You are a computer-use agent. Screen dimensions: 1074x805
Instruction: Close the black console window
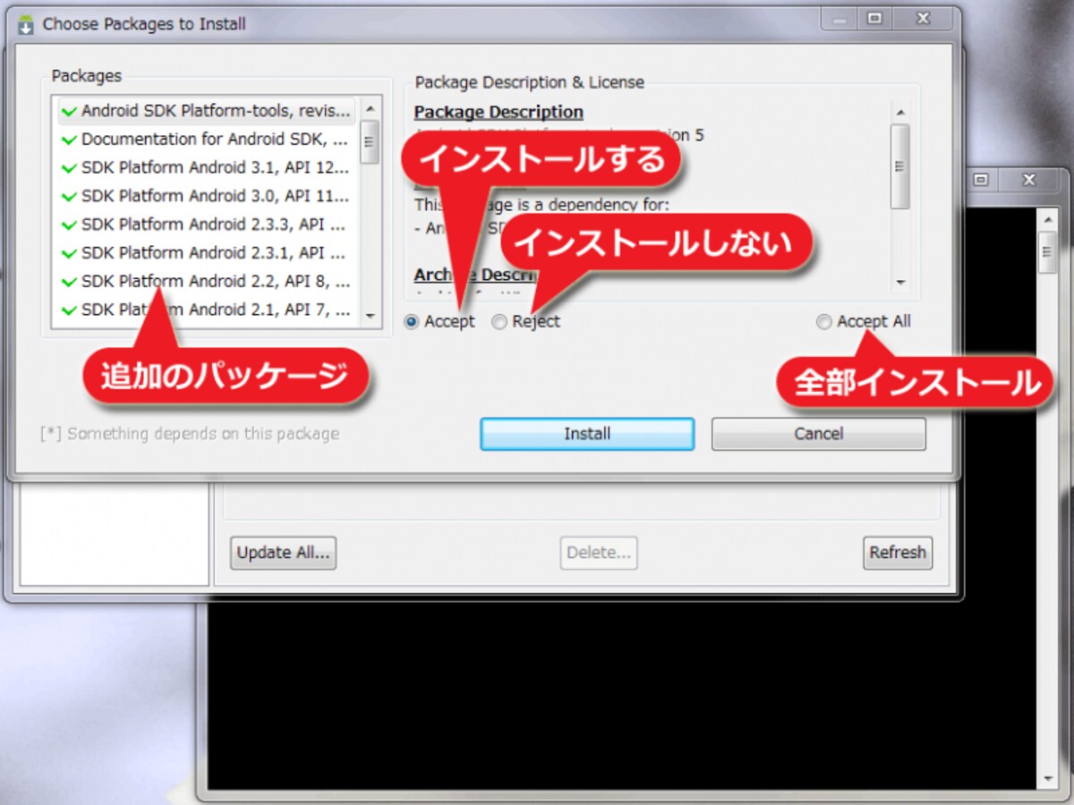pos(1029,181)
